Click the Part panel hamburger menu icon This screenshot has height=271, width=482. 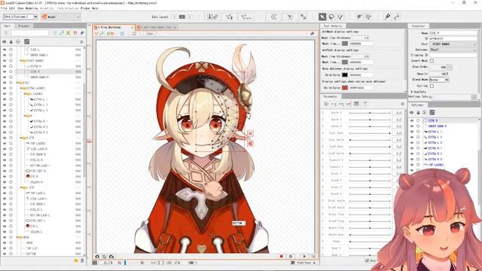(x=81, y=42)
